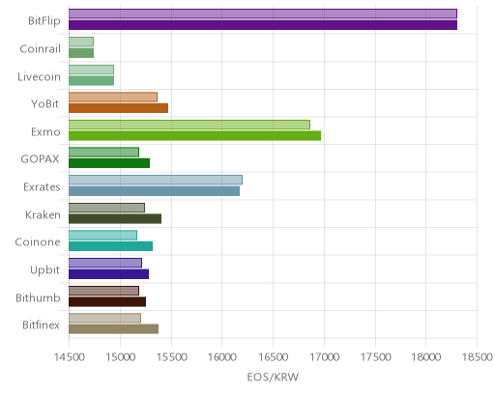Click the Bitfinex exchange label
Viewport: 495px width, 394px height.
click(x=41, y=325)
